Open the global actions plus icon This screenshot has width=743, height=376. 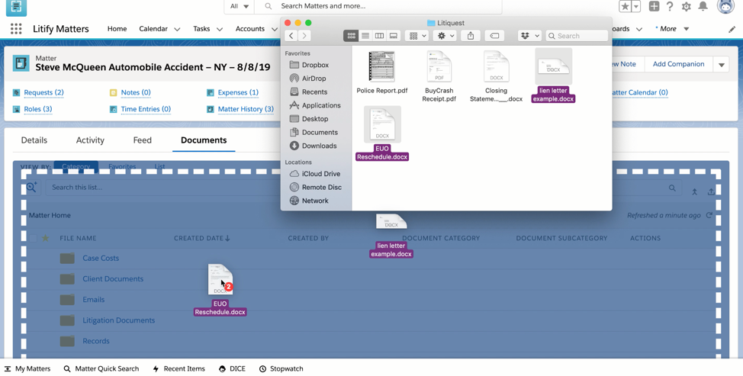(654, 6)
